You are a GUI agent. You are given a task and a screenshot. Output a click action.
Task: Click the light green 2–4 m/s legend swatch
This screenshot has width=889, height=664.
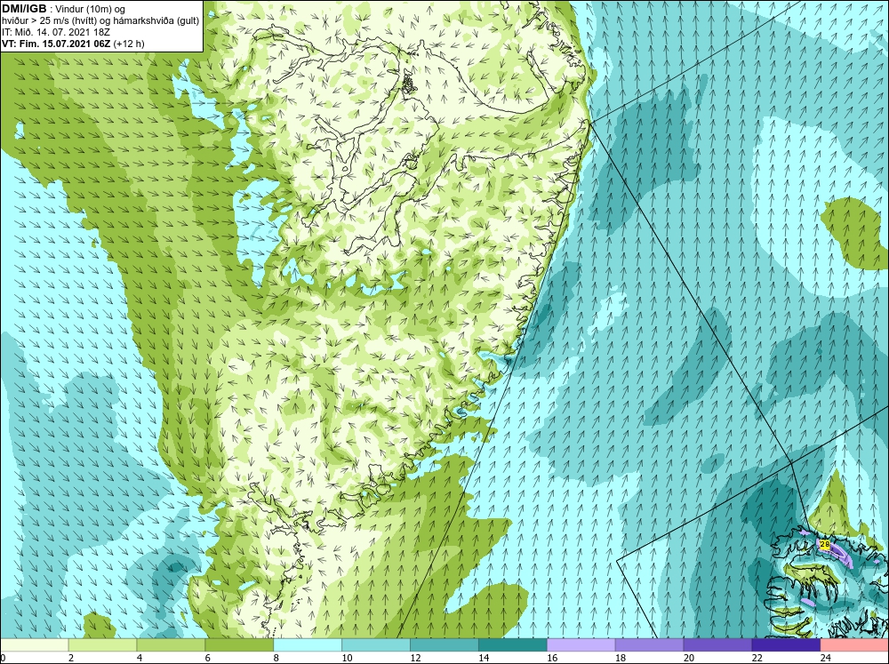102,645
